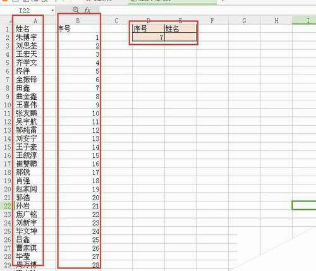Select the name 王宏天
The image size is (316, 271).
point(27,54)
